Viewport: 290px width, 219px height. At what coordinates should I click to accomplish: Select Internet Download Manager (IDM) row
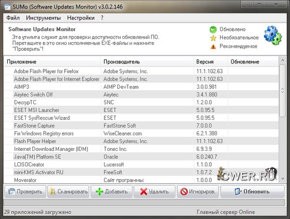tap(141, 149)
